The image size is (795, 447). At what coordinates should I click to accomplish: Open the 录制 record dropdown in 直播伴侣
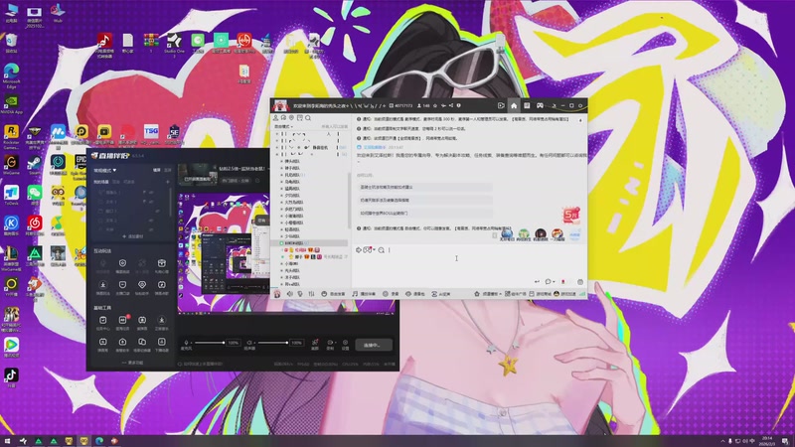pos(330,345)
